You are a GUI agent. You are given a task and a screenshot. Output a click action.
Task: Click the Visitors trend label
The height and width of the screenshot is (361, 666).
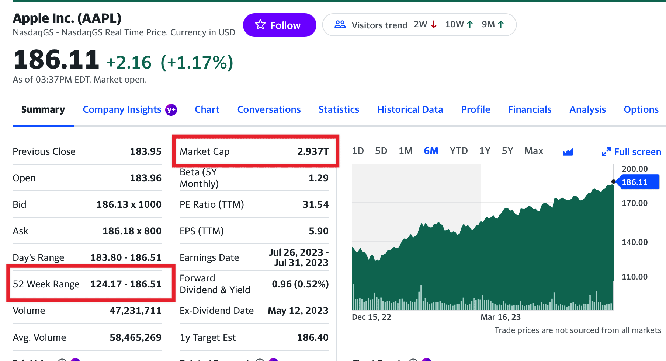[379, 25]
